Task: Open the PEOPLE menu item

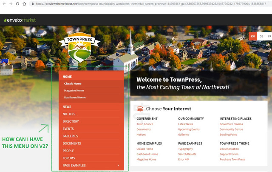Action: tap(68, 151)
